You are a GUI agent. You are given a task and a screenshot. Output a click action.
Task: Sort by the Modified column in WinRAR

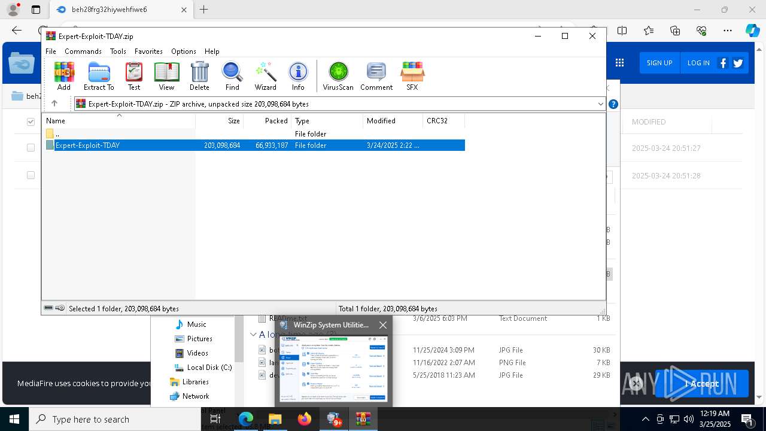coord(393,121)
